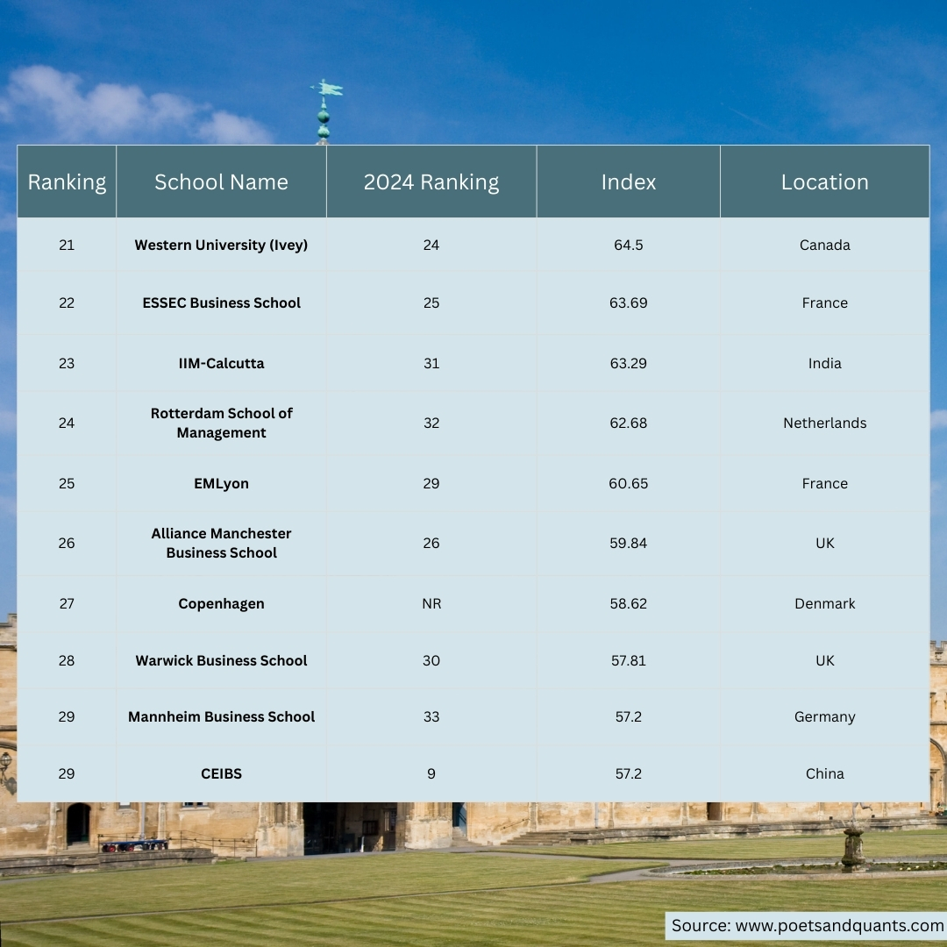The image size is (947, 947).
Task: Select 'IIM-Calcutta' cell
Action: pyautogui.click(x=221, y=364)
